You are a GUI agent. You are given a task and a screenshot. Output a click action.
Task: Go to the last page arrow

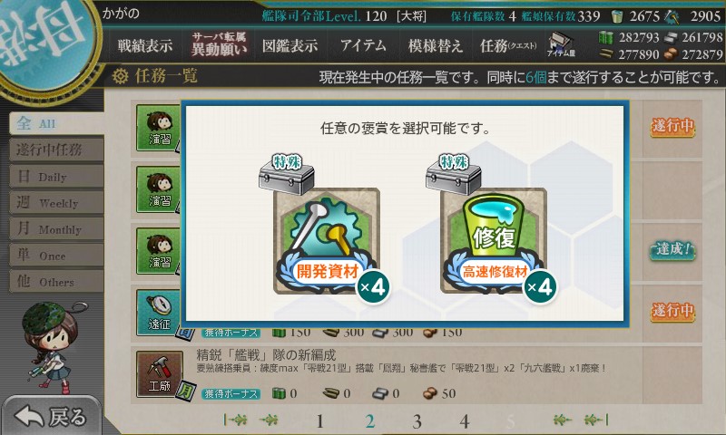click(x=596, y=420)
